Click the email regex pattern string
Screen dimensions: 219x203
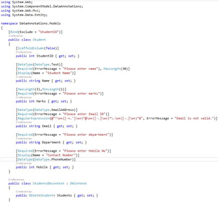point(97,118)
